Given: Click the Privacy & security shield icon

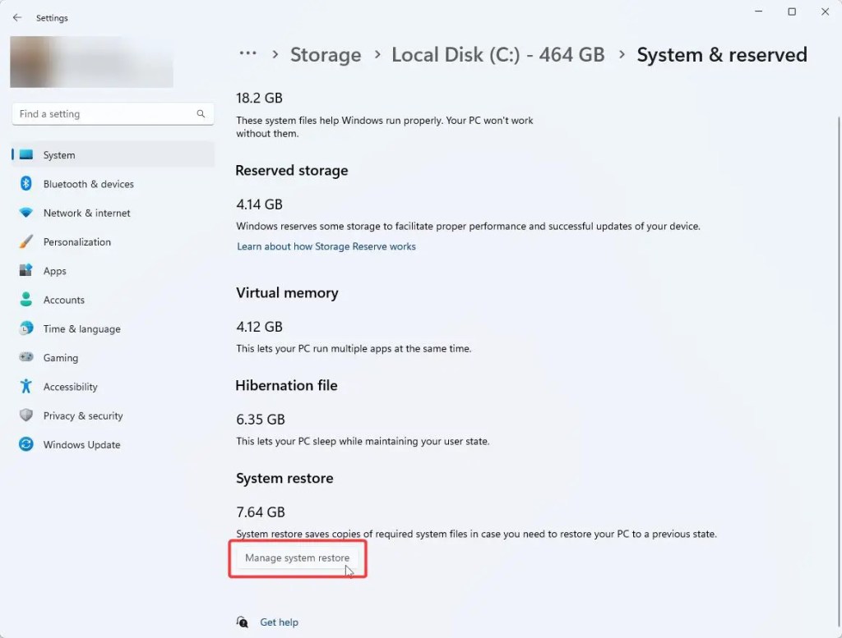Looking at the screenshot, I should 25,415.
